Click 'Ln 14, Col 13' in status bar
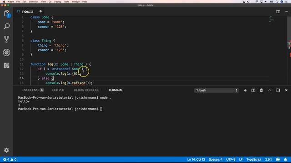 click(196, 159)
